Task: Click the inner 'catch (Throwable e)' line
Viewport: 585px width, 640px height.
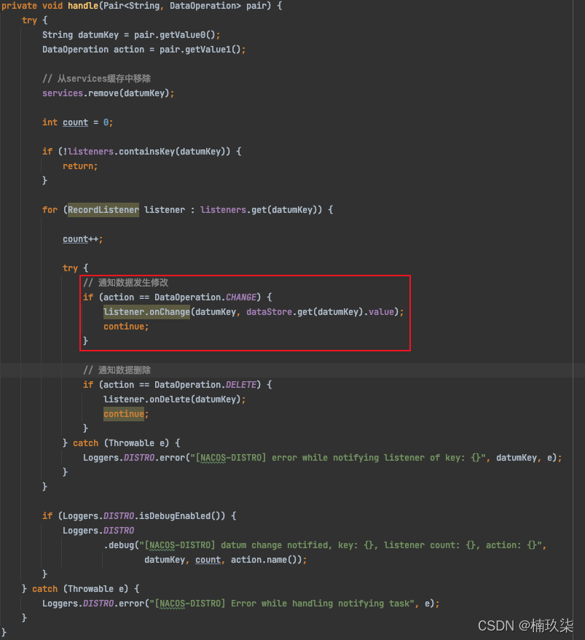Action: [x=121, y=443]
